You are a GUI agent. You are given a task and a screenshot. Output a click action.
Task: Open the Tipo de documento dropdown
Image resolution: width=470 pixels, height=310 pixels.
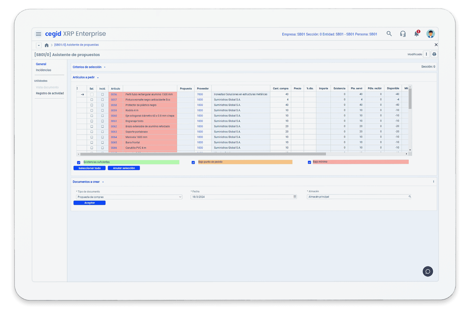point(180,197)
